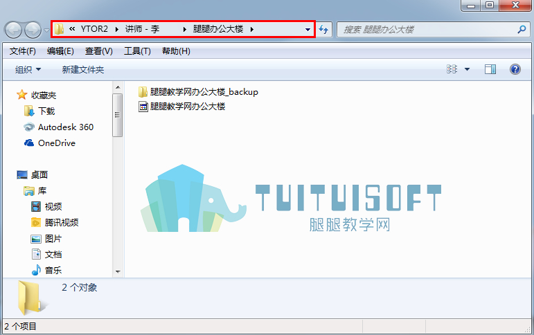Open the 帮助(H) menu

coord(176,51)
